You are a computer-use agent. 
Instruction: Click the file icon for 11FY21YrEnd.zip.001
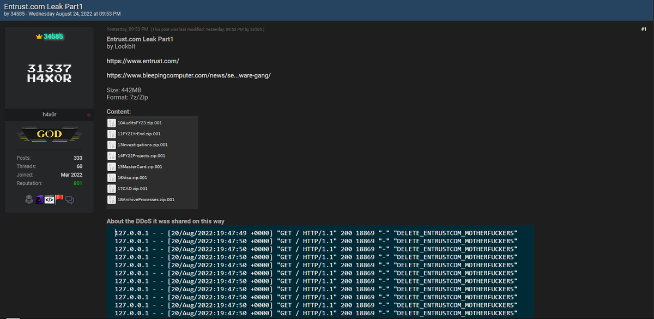click(x=112, y=134)
